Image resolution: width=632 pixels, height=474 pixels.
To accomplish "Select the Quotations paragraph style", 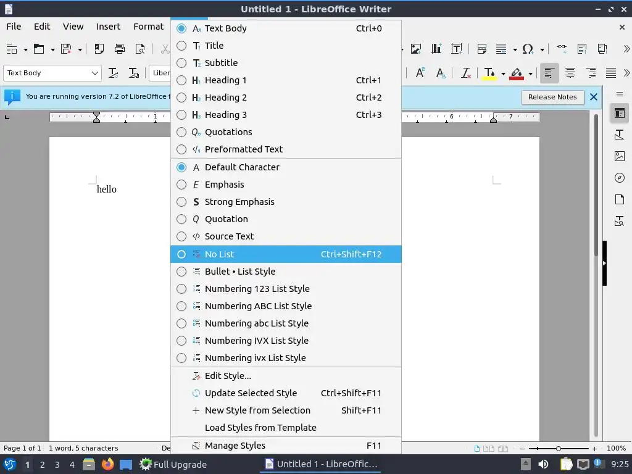I will [x=286, y=132].
